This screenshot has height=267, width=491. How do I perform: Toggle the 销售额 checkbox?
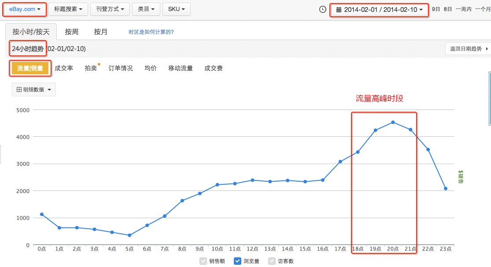click(x=203, y=261)
